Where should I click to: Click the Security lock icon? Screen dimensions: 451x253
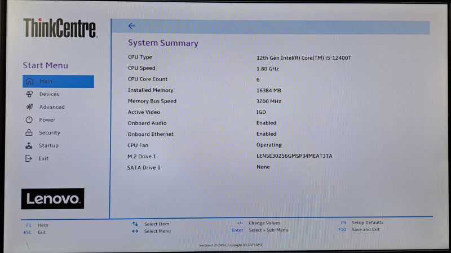click(29, 132)
